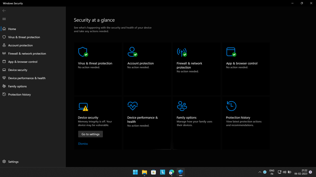Image resolution: width=316 pixels, height=177 pixels.
Task: Open Family options people tile icon
Action: 182,106
